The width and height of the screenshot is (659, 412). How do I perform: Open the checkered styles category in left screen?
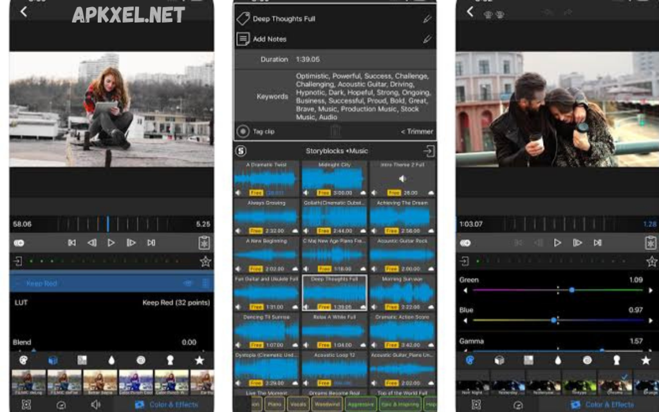(82, 360)
